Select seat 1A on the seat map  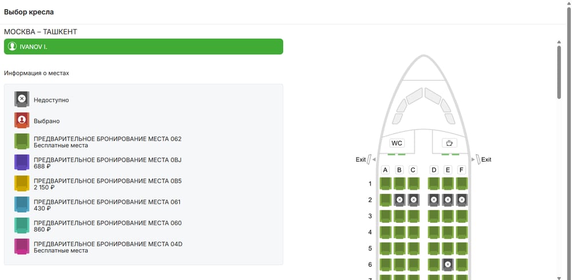coord(385,184)
